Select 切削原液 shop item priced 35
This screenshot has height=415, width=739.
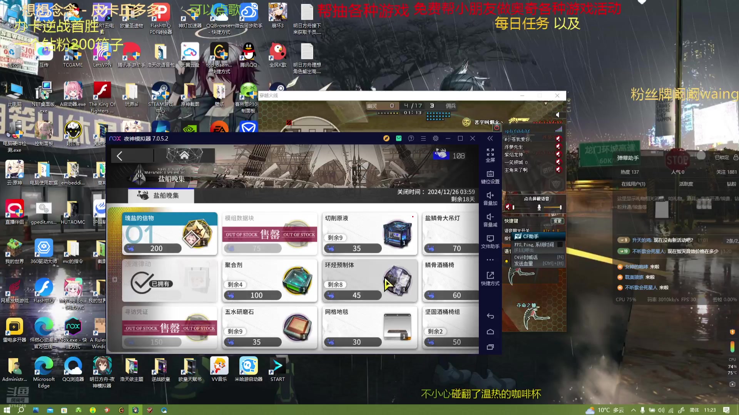[369, 234]
